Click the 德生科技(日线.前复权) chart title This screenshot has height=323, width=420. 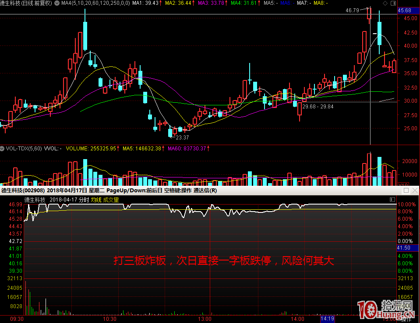(x=26, y=3)
